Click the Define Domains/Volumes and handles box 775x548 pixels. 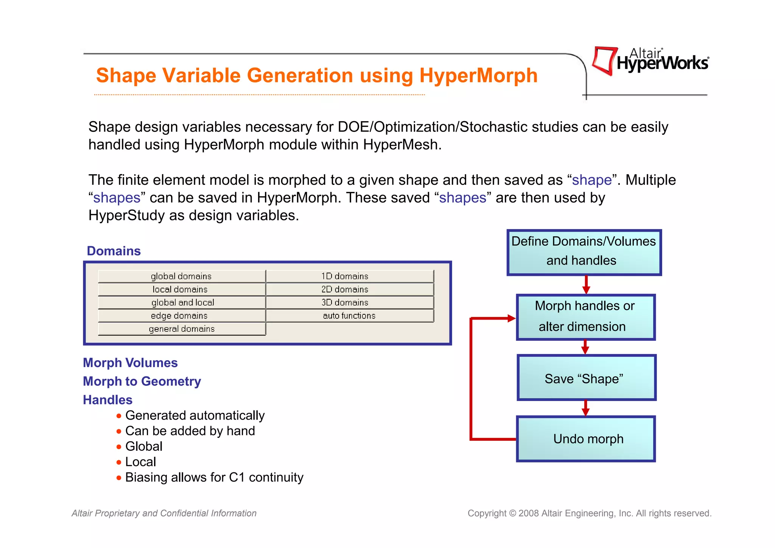pos(584,252)
